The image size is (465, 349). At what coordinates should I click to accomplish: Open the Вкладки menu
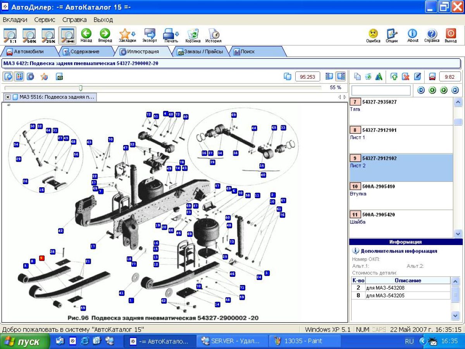point(15,19)
